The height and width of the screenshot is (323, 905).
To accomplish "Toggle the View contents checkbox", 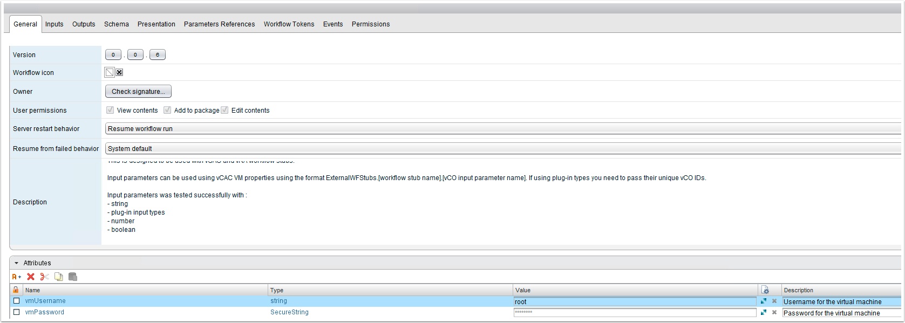I will point(110,110).
